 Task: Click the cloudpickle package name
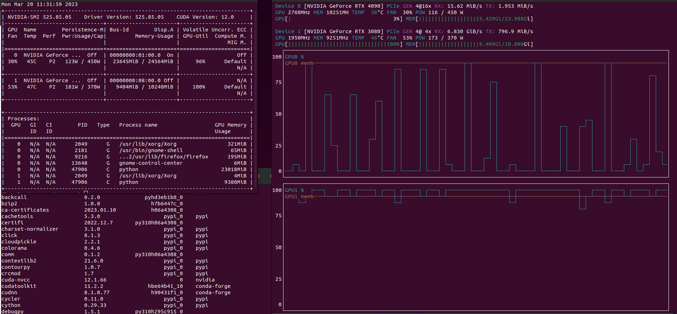tap(19, 242)
